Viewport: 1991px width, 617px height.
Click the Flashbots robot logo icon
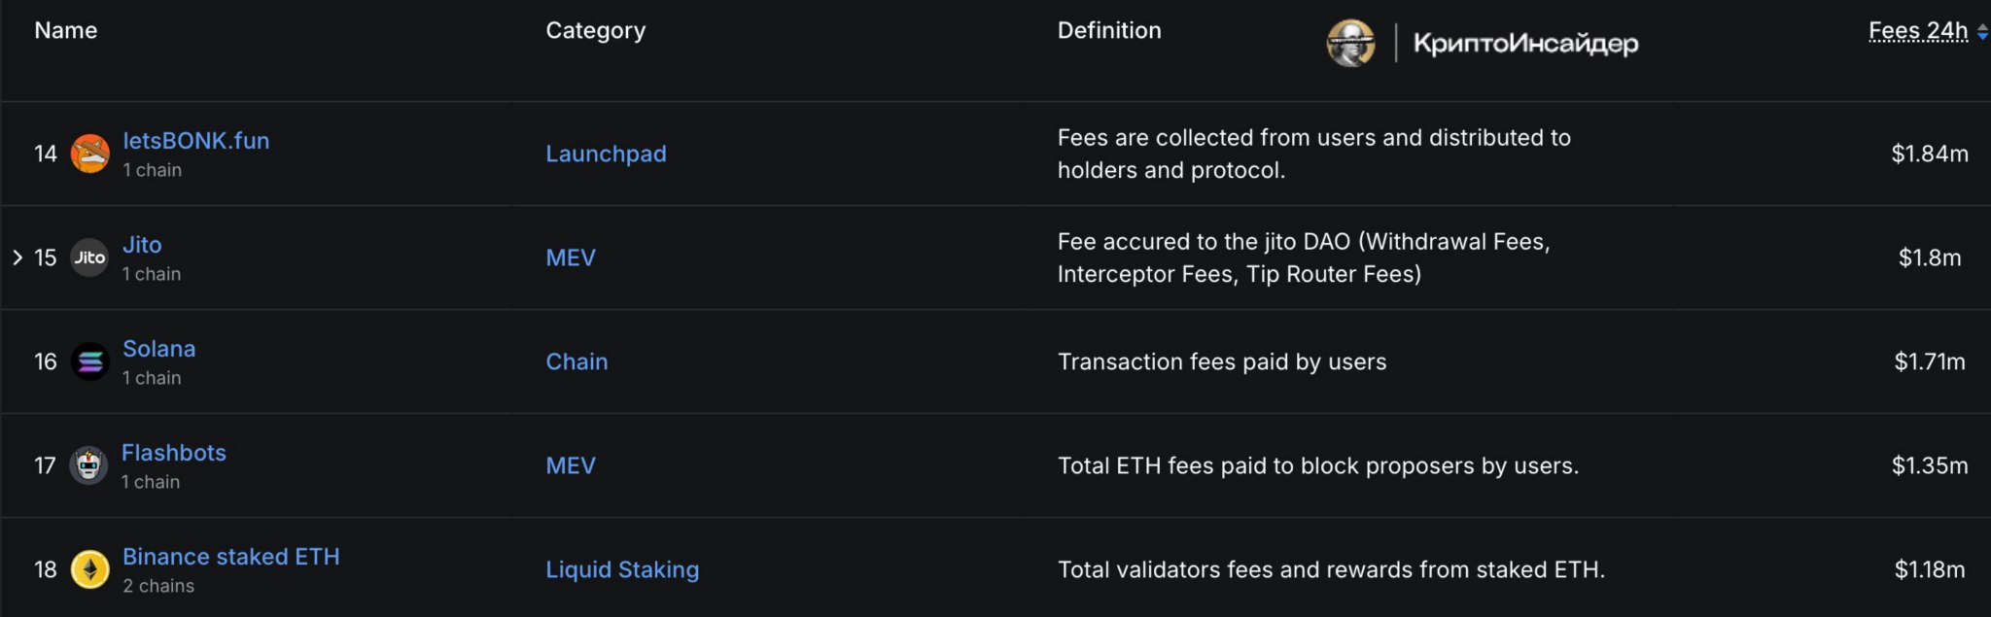(88, 465)
